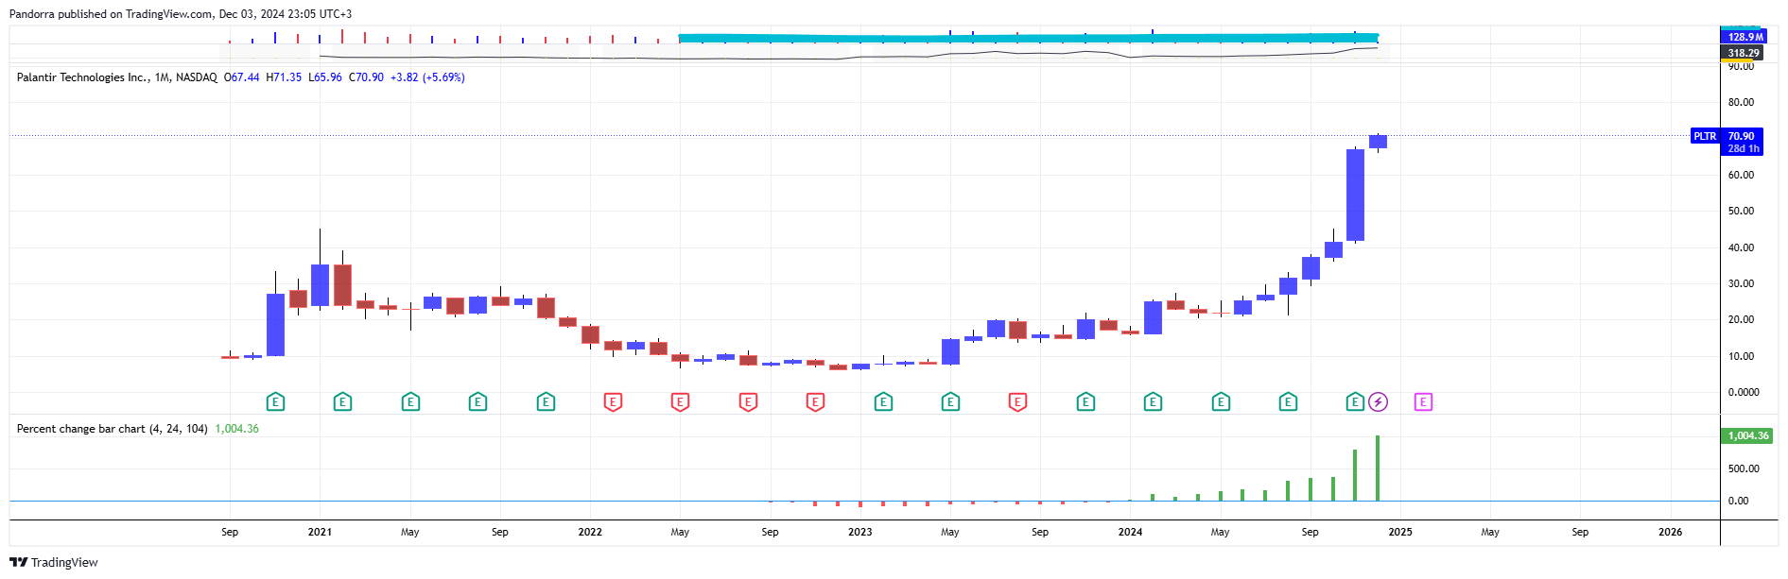Open the February 2021 green earnings marker

[342, 402]
